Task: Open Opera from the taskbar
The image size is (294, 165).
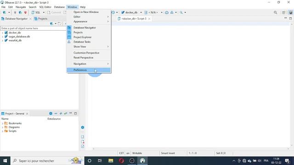Action: 121,161
